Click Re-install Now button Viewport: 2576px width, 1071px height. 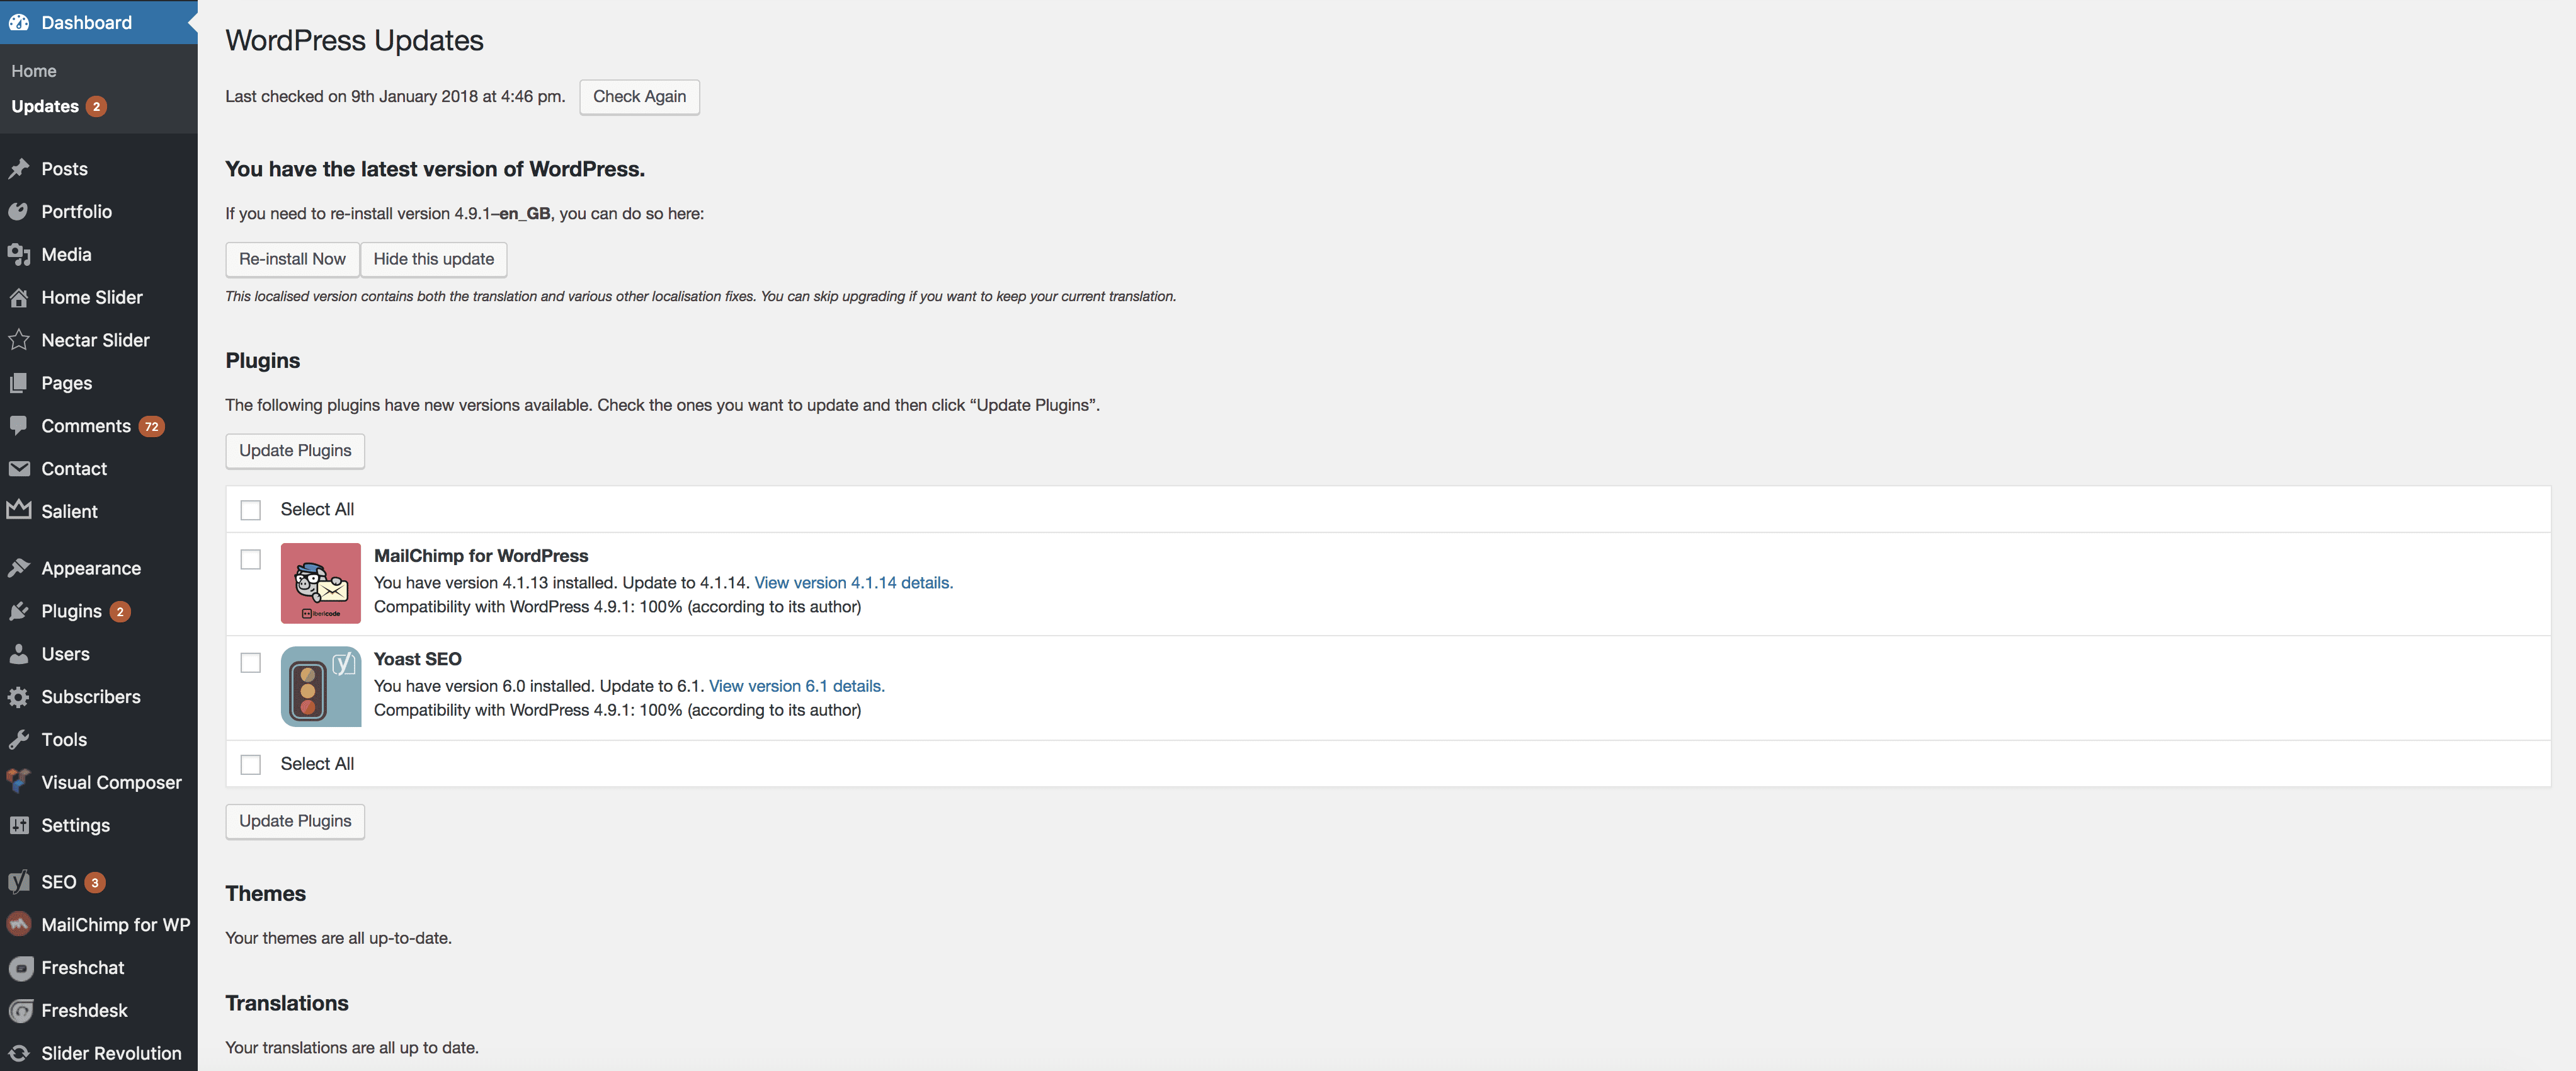pyautogui.click(x=292, y=259)
